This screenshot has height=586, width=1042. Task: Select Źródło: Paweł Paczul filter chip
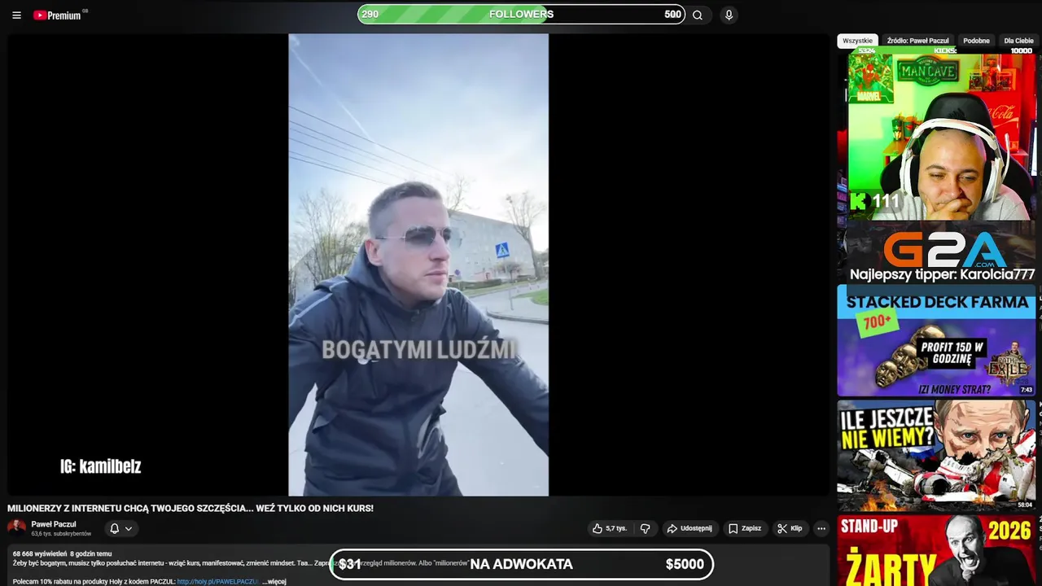[918, 41]
